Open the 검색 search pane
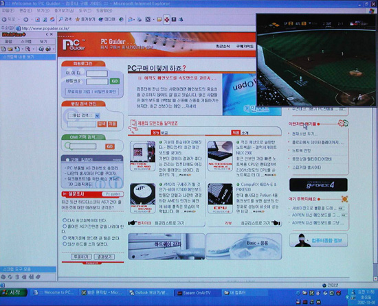The image size is (378, 306). 65,19
